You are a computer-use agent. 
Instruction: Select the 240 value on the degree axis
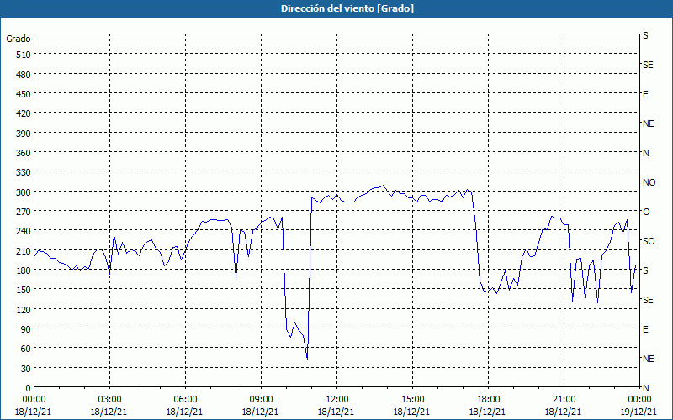[x=24, y=231]
